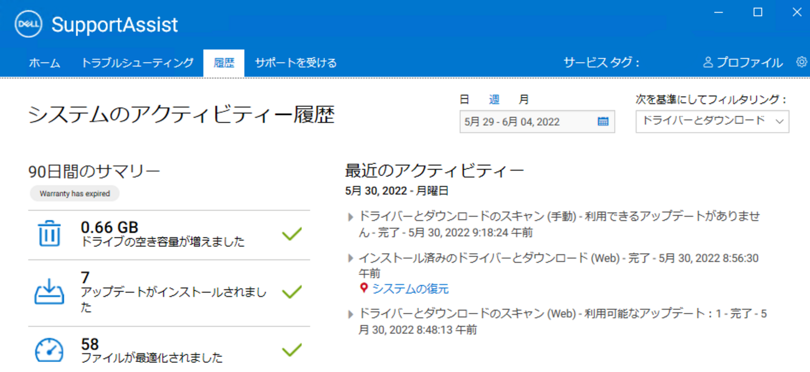Image resolution: width=810 pixels, height=372 pixels.
Task: Click the Dell logo icon
Action: click(28, 24)
